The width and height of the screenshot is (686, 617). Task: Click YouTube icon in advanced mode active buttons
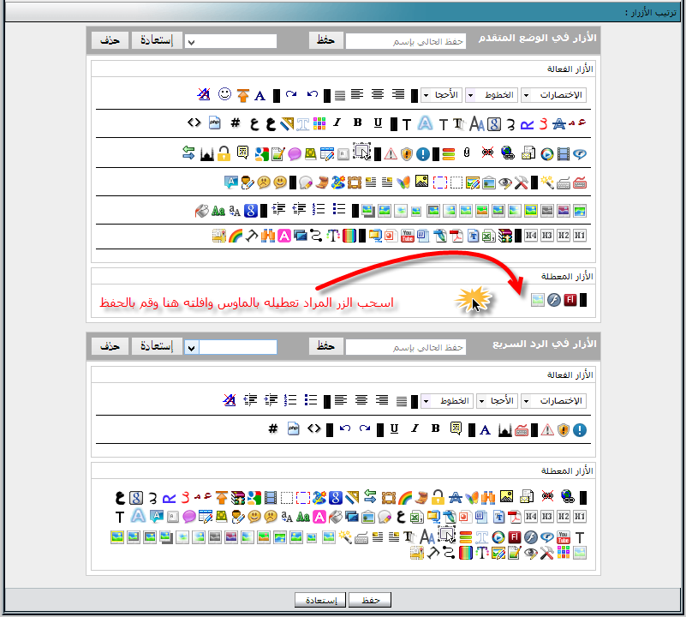pyautogui.click(x=407, y=236)
